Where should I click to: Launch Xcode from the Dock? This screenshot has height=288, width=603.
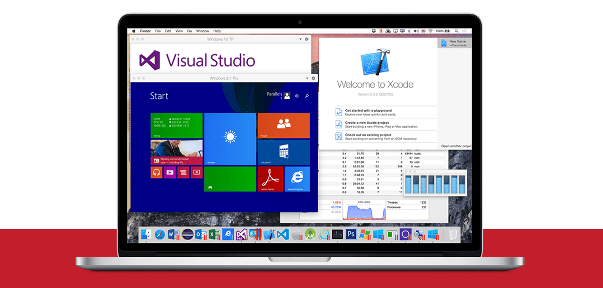point(270,234)
